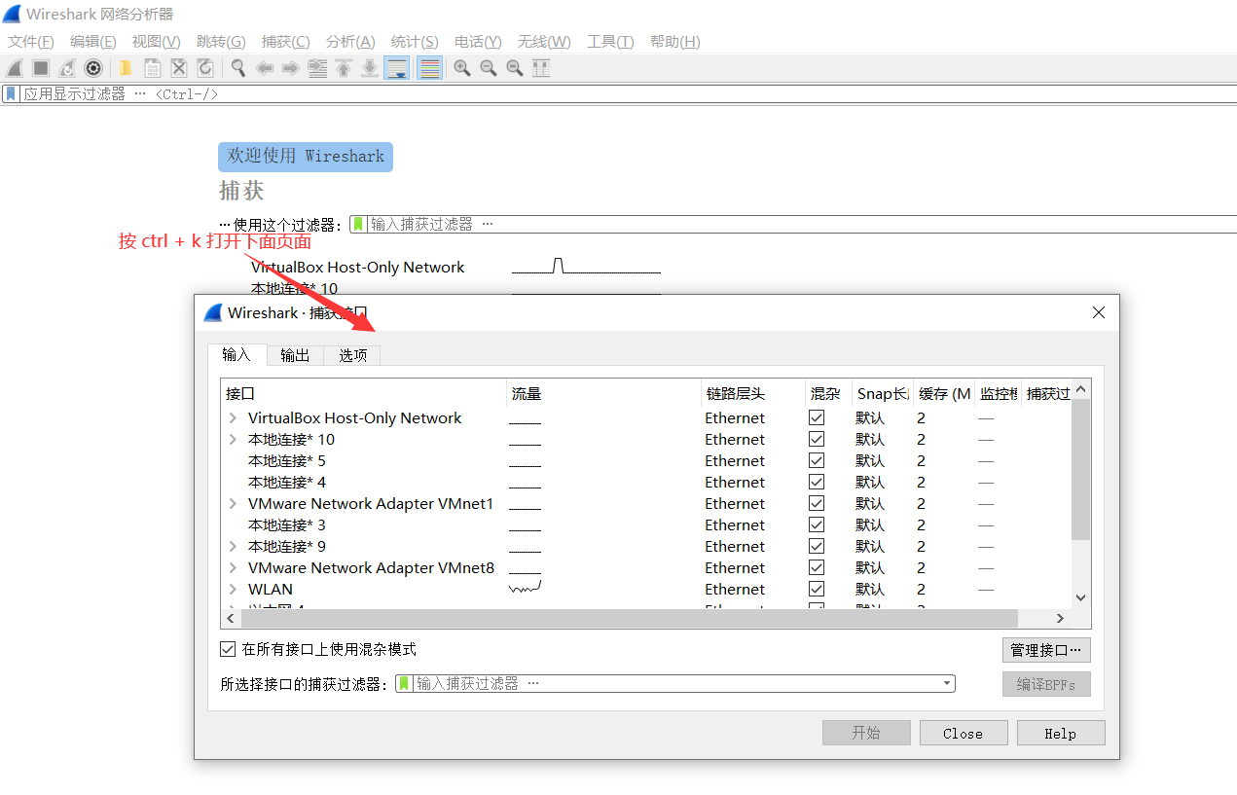Image resolution: width=1237 pixels, height=795 pixels.
Task: Uncheck 在所有接口上使用混杂模式 checkbox
Action: point(228,649)
